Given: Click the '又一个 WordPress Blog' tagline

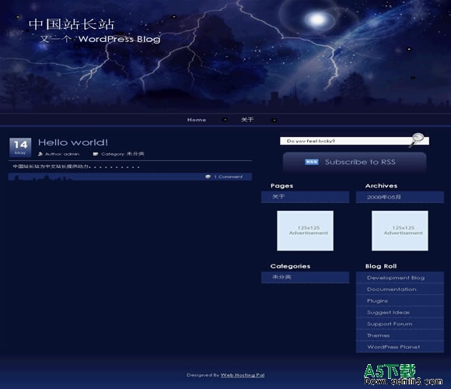Looking at the screenshot, I should (x=100, y=39).
